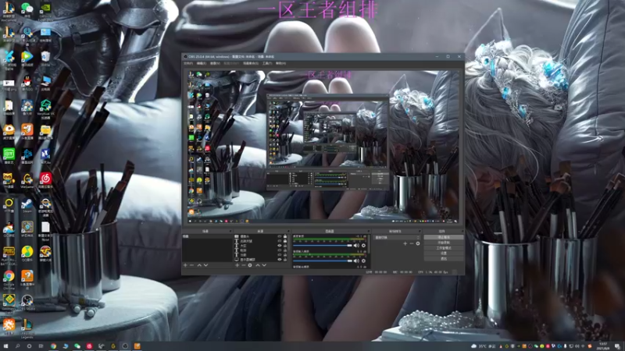Image resolution: width=625 pixels, height=351 pixels.
Task: Click the 停止推流 button
Action: tap(444, 237)
